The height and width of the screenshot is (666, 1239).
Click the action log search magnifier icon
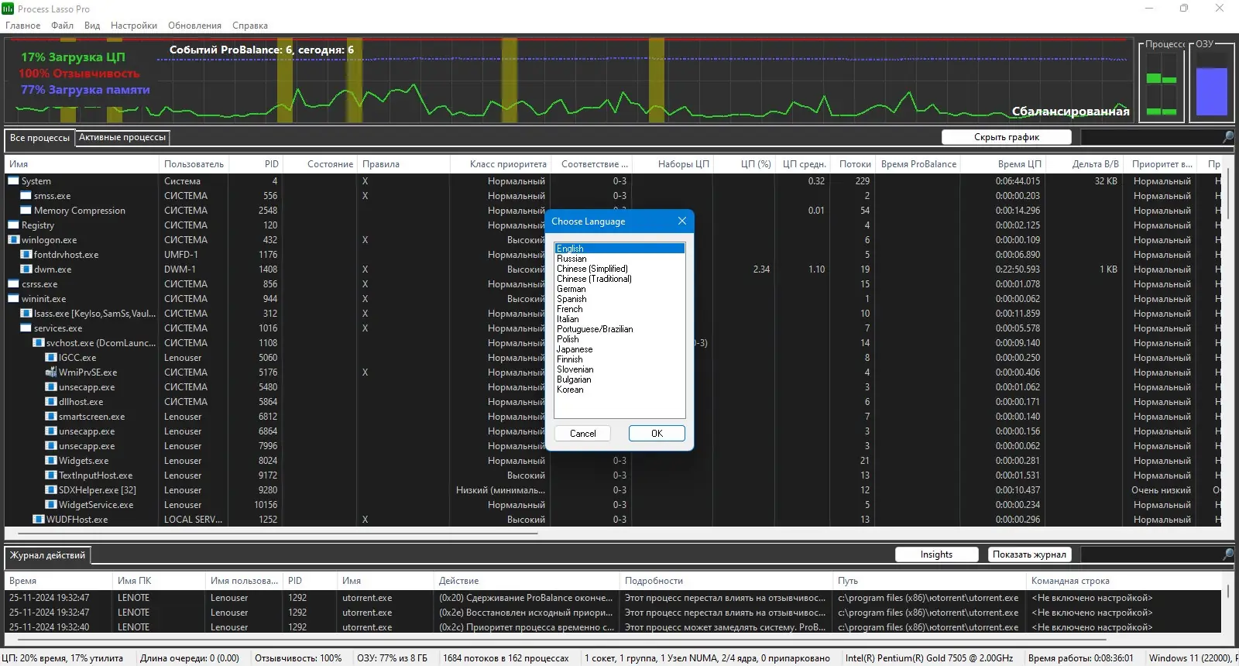pyautogui.click(x=1228, y=554)
